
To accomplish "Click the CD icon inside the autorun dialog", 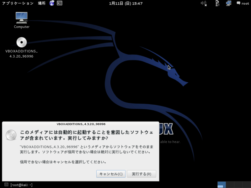I will (11, 135).
